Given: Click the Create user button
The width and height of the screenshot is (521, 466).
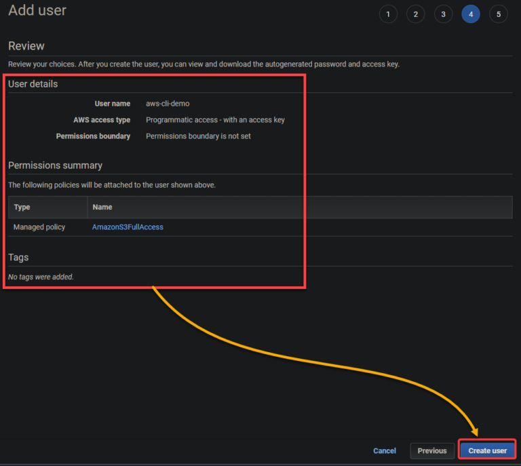Looking at the screenshot, I should click(488, 450).
